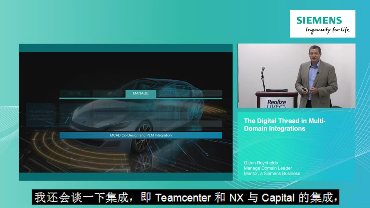
Task: Click the title The Digital Thread in Multi-Domain Integrations
Action: (x=285, y=125)
